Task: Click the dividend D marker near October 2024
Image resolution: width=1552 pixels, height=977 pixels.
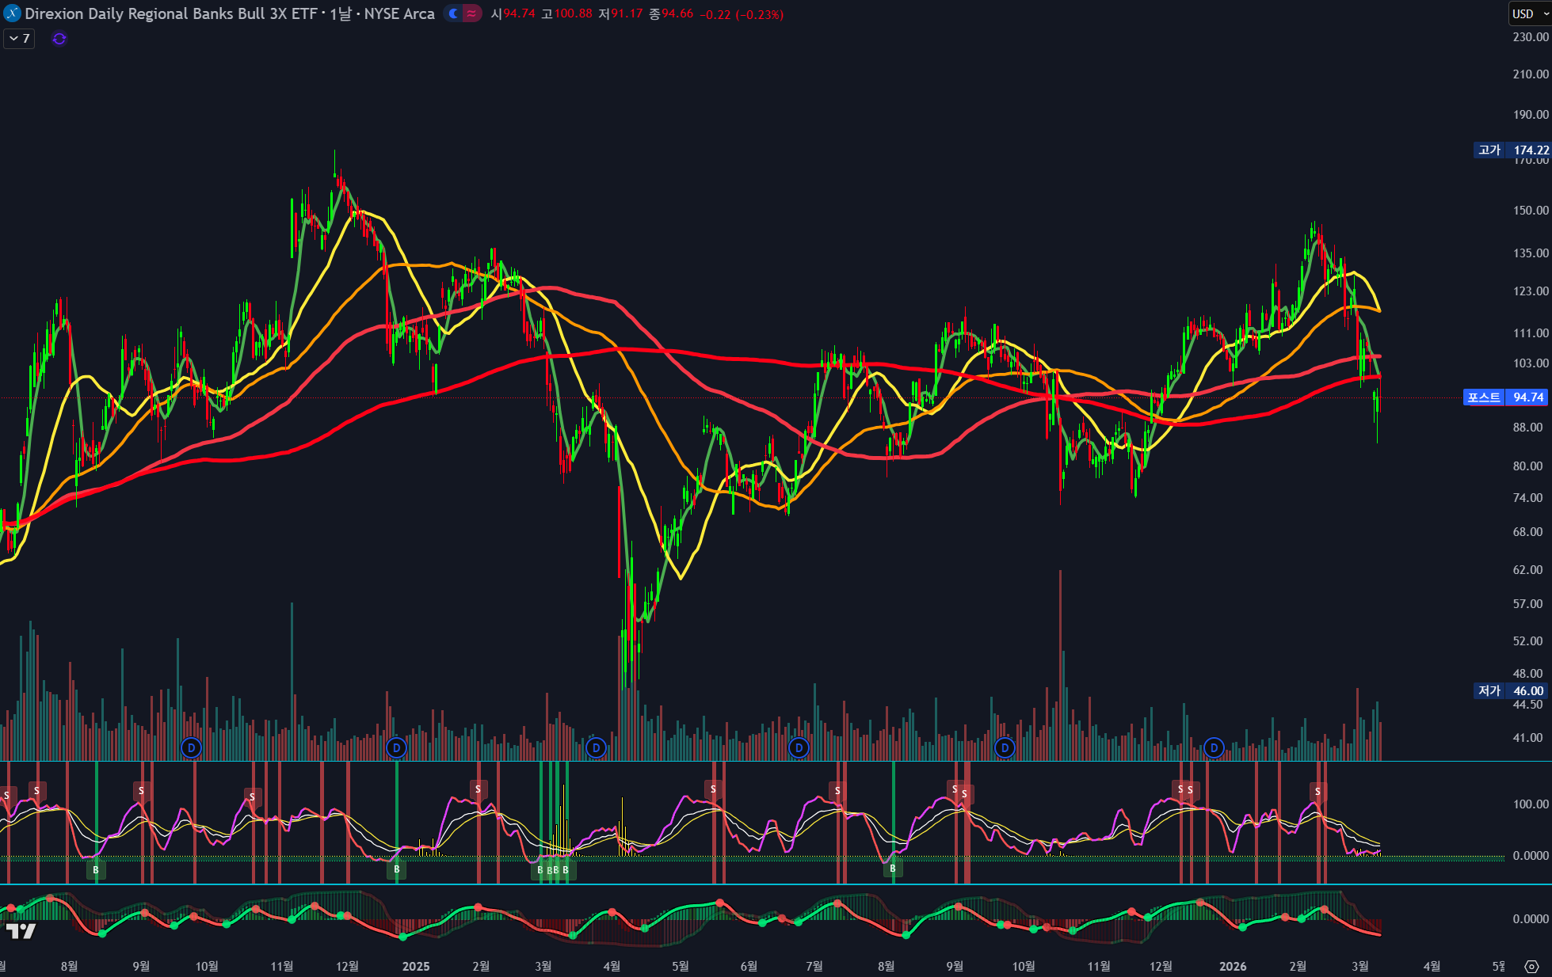Action: pos(191,747)
